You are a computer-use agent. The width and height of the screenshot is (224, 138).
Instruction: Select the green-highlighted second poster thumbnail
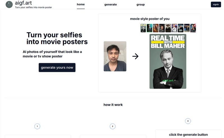150,28
